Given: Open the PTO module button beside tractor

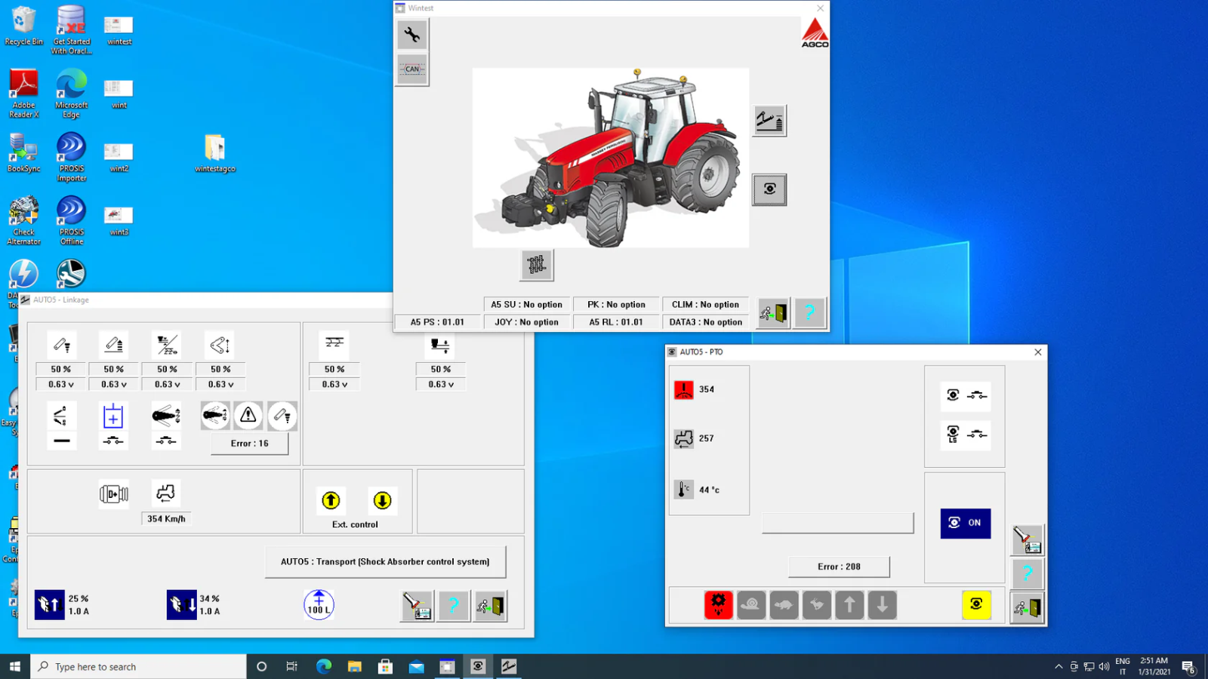Looking at the screenshot, I should pyautogui.click(x=769, y=189).
